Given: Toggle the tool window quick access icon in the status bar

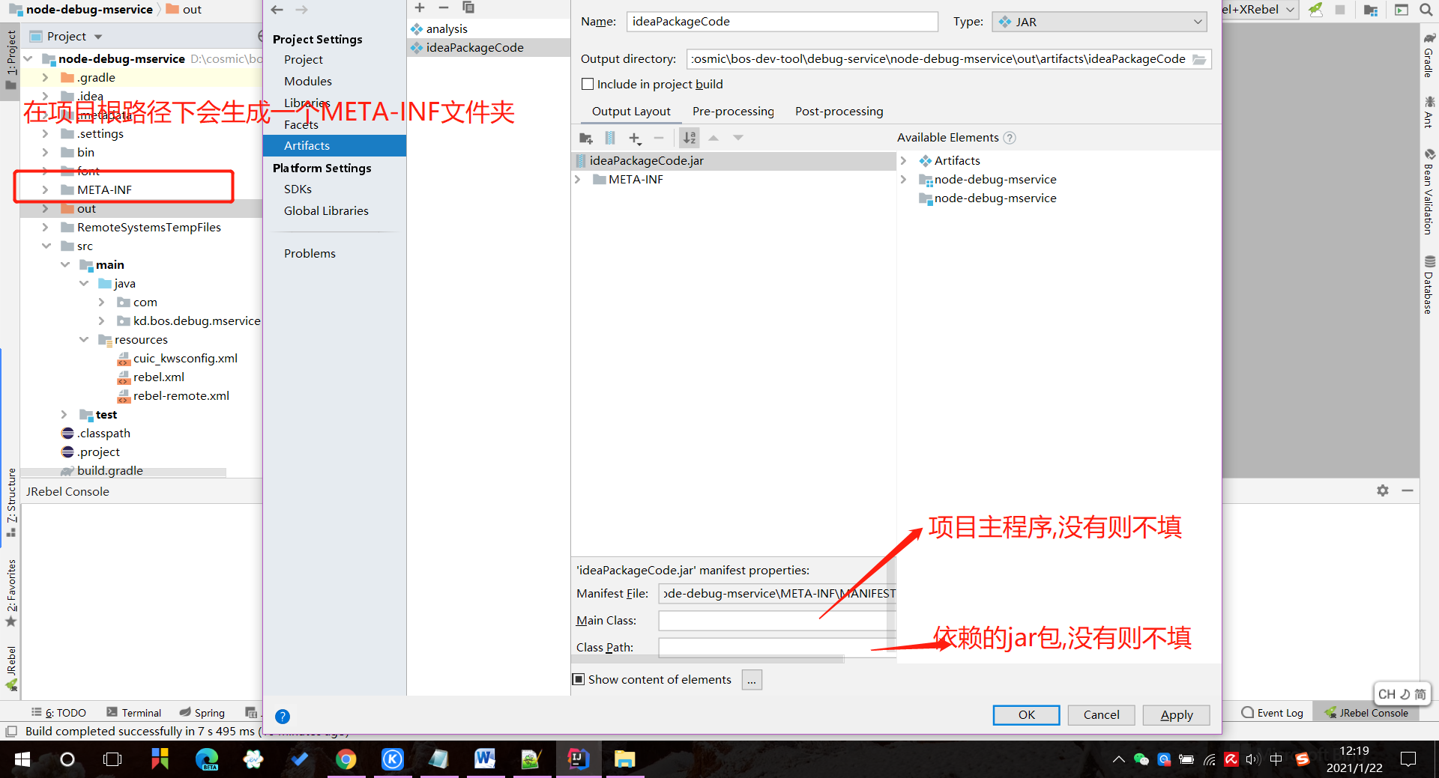Looking at the screenshot, I should click(11, 732).
